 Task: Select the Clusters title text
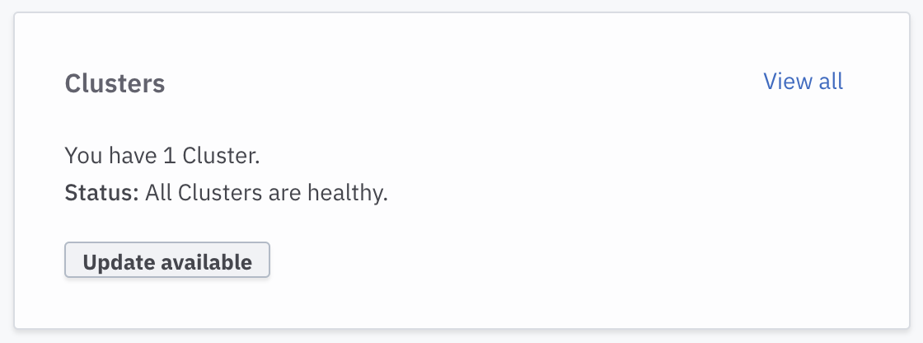pos(115,84)
